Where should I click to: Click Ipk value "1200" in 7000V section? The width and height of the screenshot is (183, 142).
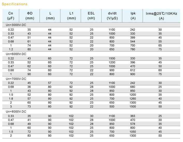(x=133, y=95)
